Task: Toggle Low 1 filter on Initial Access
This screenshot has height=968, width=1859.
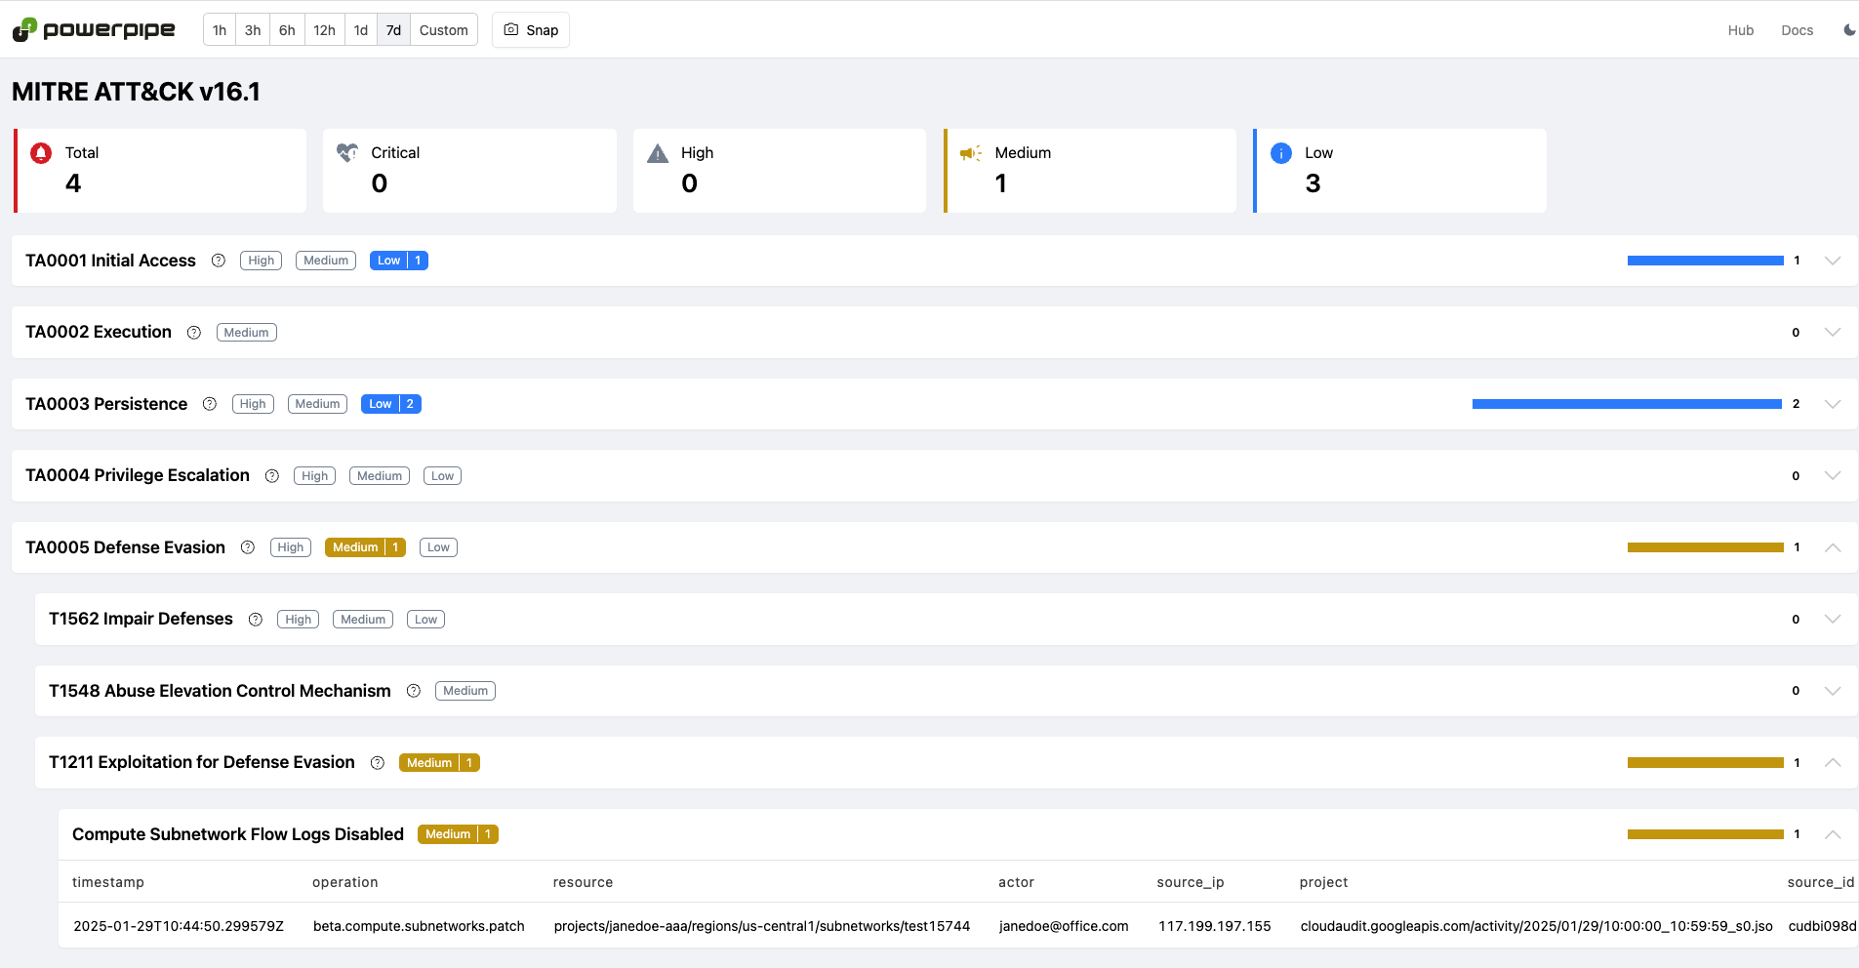Action: pos(399,261)
